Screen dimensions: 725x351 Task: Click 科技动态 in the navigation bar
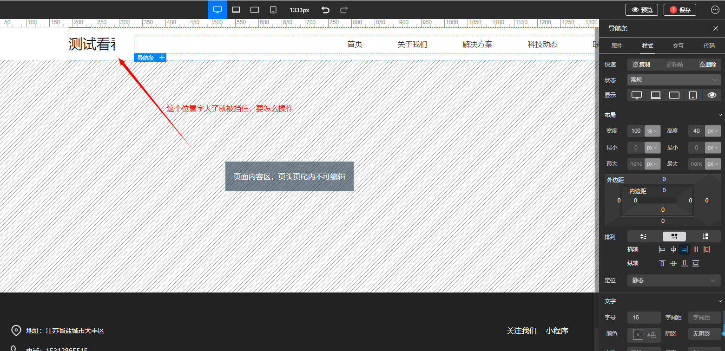542,45
